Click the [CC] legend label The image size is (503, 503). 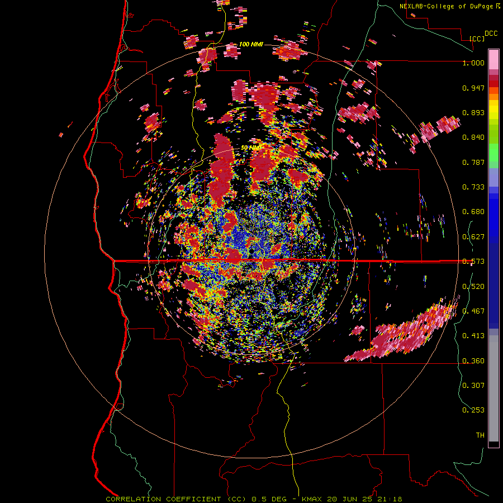click(477, 39)
